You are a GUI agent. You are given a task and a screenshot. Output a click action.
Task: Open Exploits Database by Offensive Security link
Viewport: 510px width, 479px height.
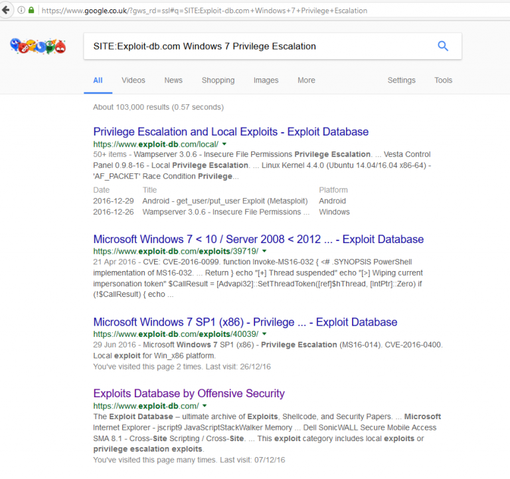[189, 393]
